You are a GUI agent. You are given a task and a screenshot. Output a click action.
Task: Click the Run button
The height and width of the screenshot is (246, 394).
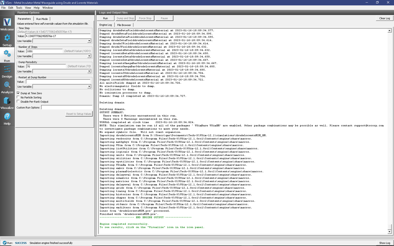click(106, 18)
